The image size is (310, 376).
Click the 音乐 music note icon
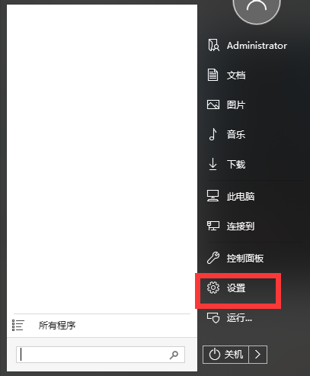click(213, 134)
